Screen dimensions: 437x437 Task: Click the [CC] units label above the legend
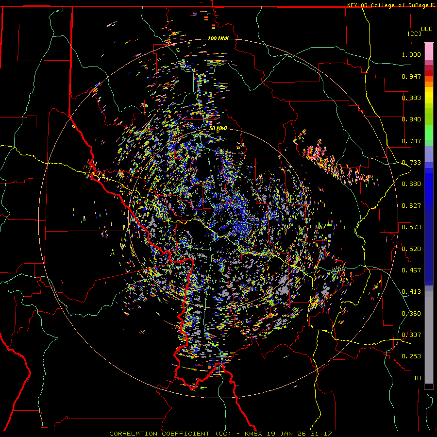pyautogui.click(x=415, y=34)
